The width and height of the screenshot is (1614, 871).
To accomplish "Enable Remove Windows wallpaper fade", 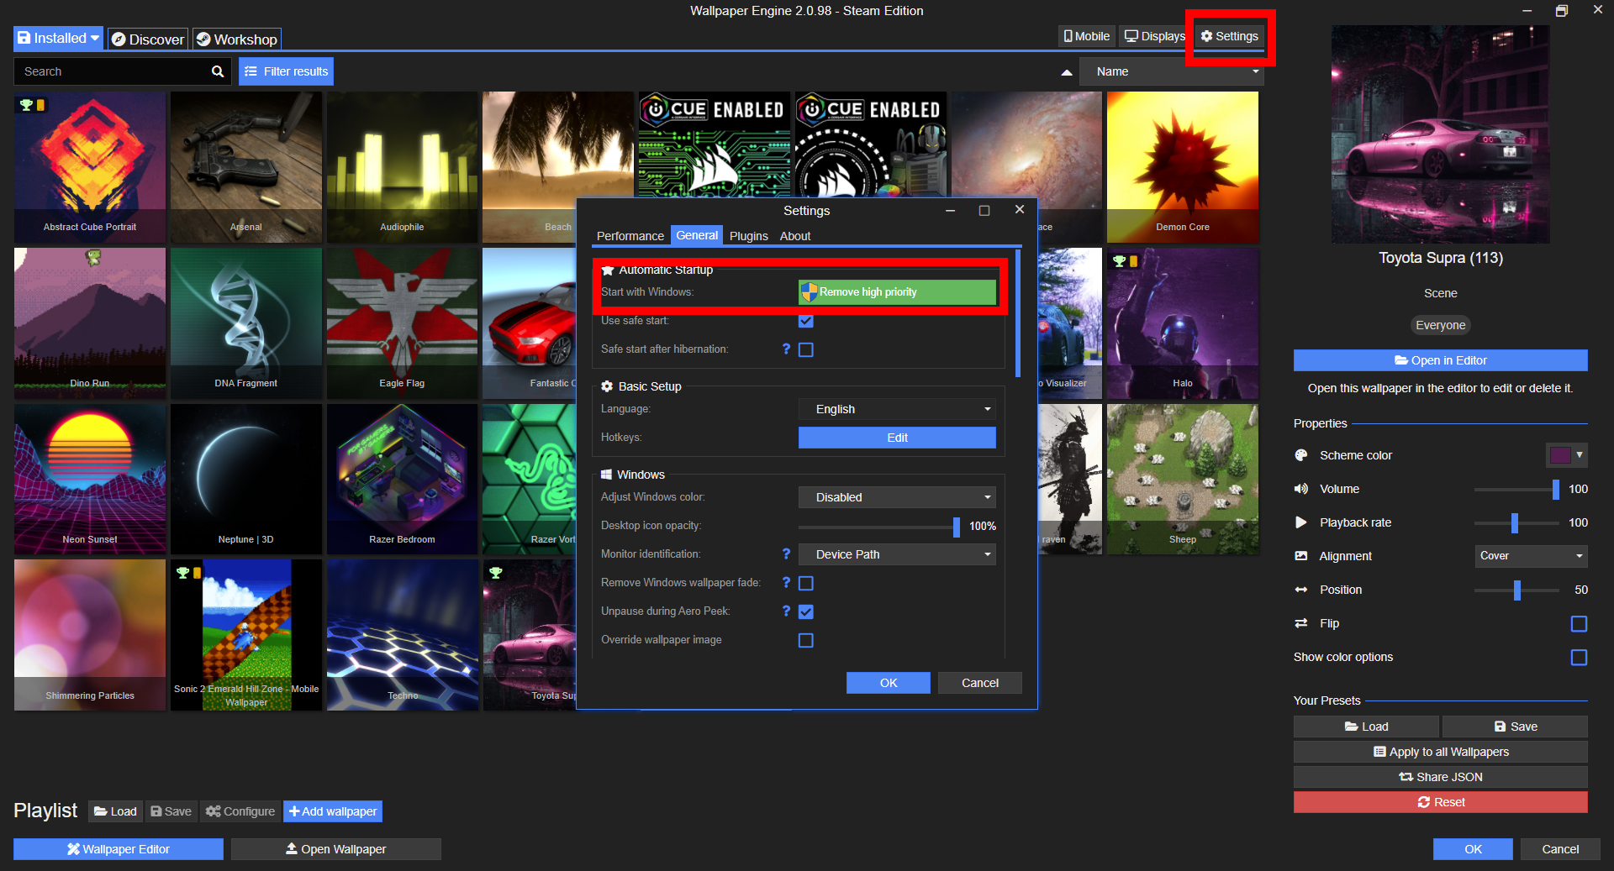I will click(x=806, y=583).
